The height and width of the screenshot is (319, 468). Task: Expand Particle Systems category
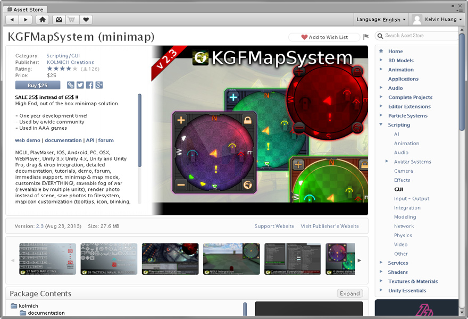(x=381, y=115)
